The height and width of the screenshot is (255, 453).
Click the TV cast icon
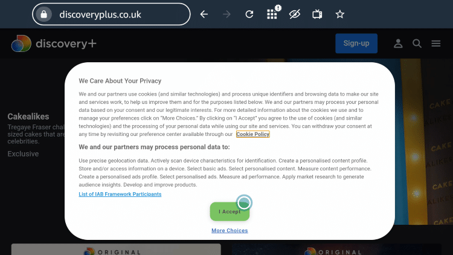pyautogui.click(x=317, y=14)
